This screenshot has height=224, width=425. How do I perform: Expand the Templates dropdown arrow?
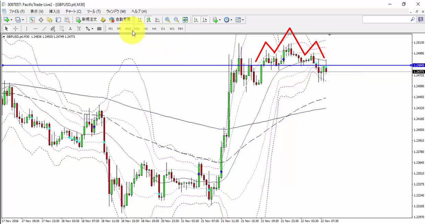pyautogui.click(x=243, y=20)
